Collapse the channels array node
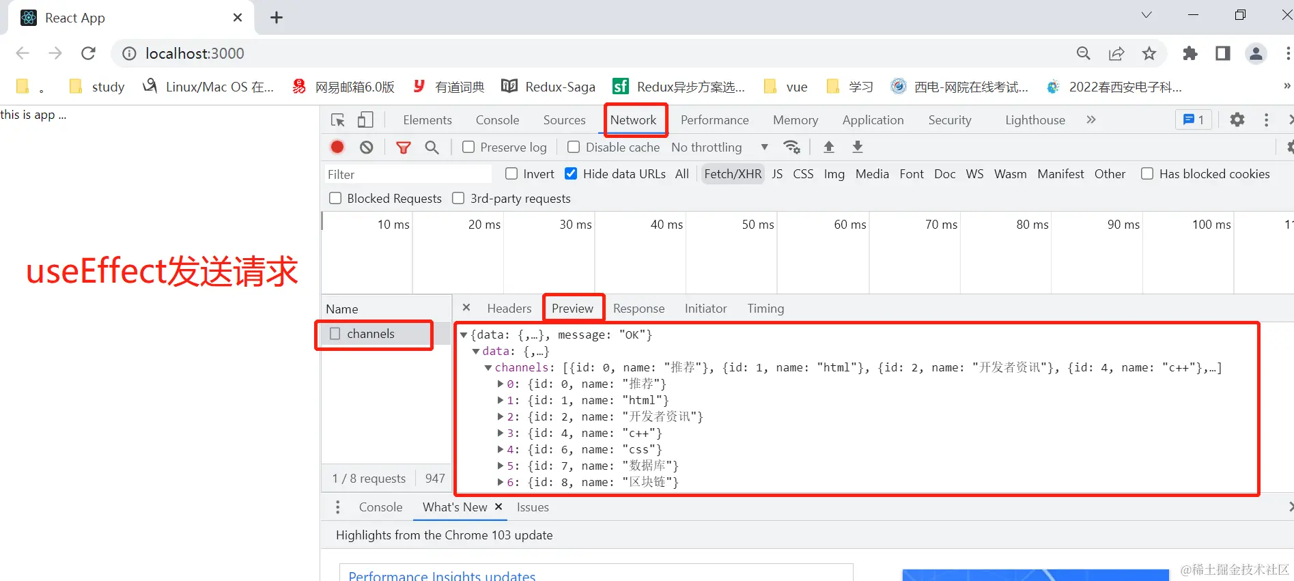Image resolution: width=1294 pixels, height=581 pixels. click(488, 367)
